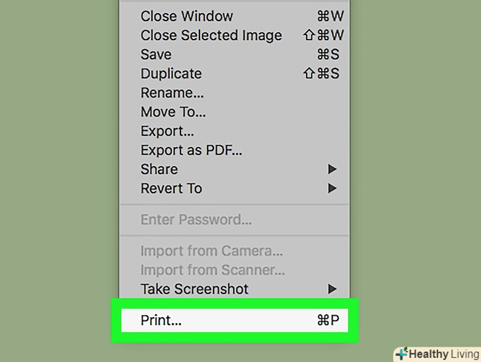Select Move To... in the menu
Screen dimensions: 481x362
tap(173, 112)
